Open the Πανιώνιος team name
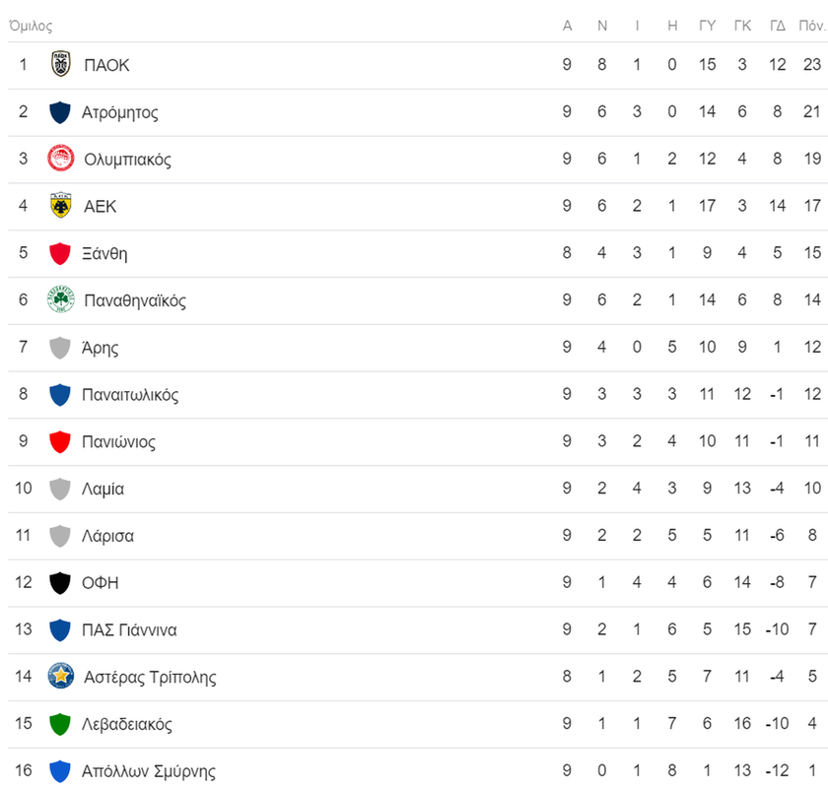The image size is (828, 789). tap(118, 441)
